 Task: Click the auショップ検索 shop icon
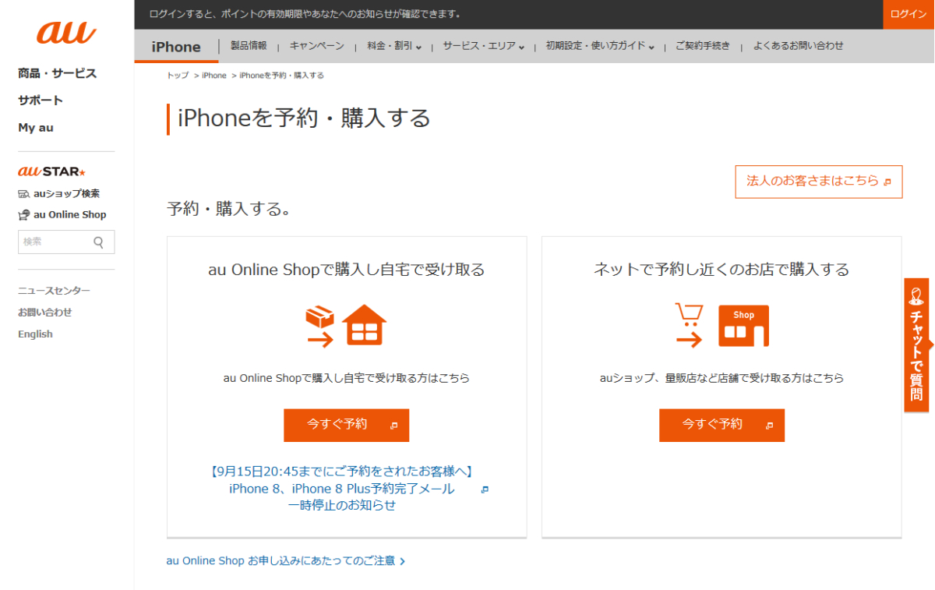(x=24, y=194)
